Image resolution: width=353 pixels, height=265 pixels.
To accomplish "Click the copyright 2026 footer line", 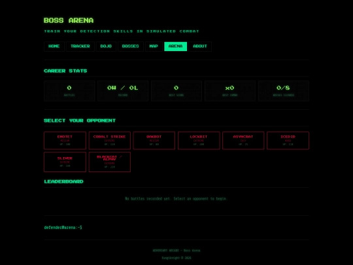I will coord(176,258).
